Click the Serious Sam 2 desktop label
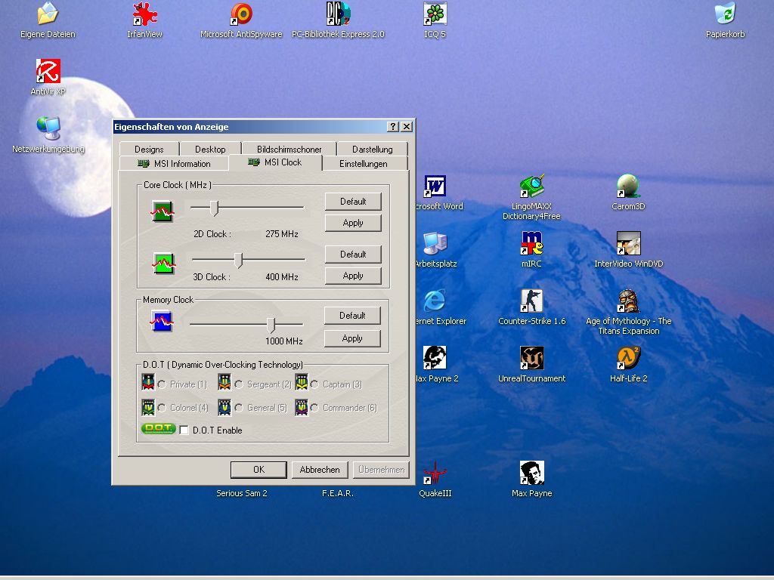 [241, 493]
